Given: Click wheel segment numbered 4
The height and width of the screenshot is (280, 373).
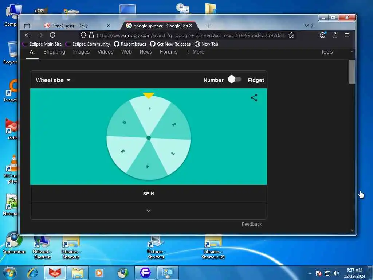Looking at the screenshot, I should click(147, 164).
